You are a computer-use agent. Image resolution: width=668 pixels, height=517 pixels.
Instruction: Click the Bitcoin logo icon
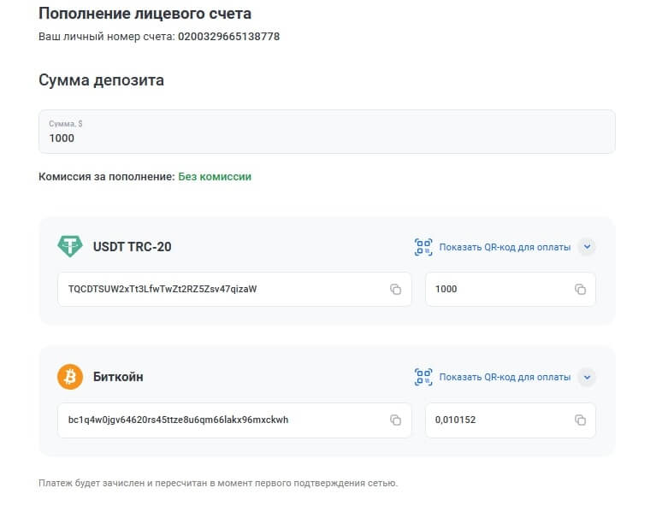[70, 377]
